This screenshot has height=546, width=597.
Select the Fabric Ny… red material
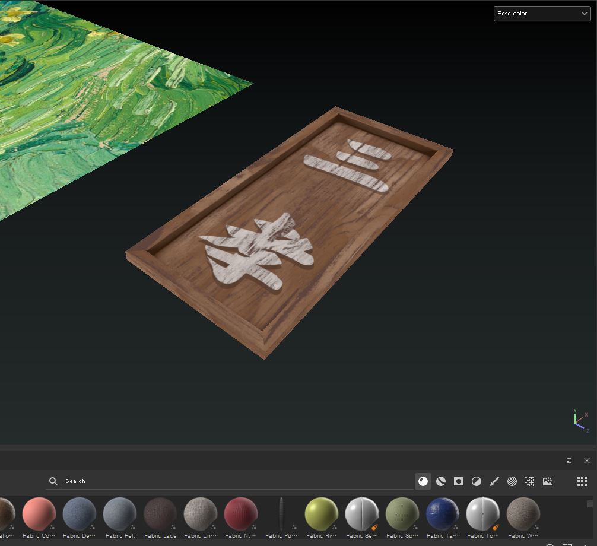[240, 518]
